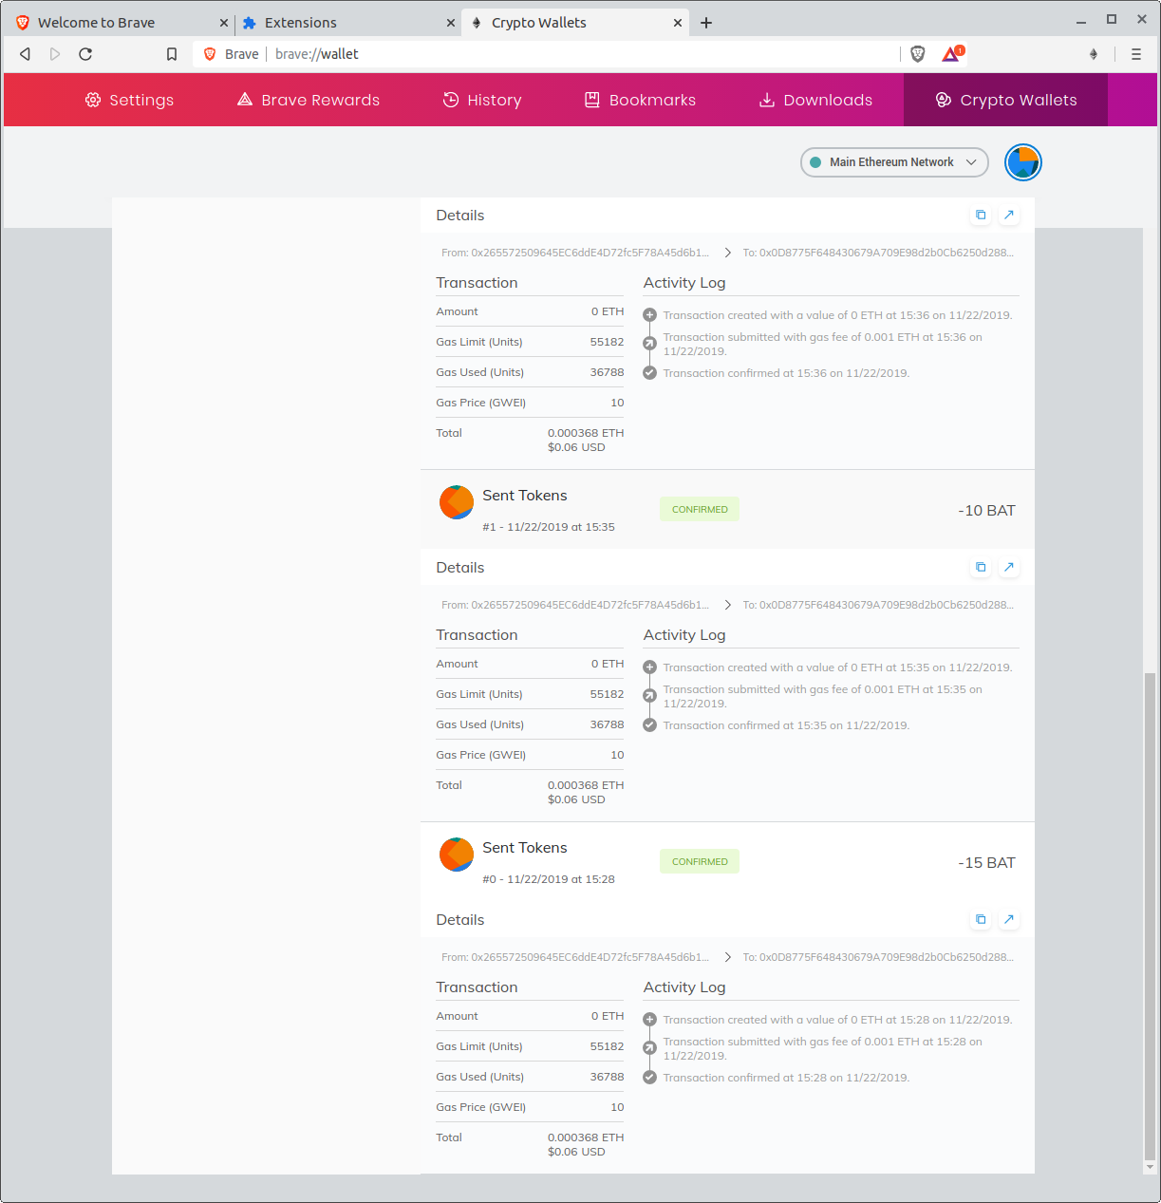View -15 BAT transaction on Etherscan
The width and height of the screenshot is (1161, 1203).
click(x=1009, y=920)
